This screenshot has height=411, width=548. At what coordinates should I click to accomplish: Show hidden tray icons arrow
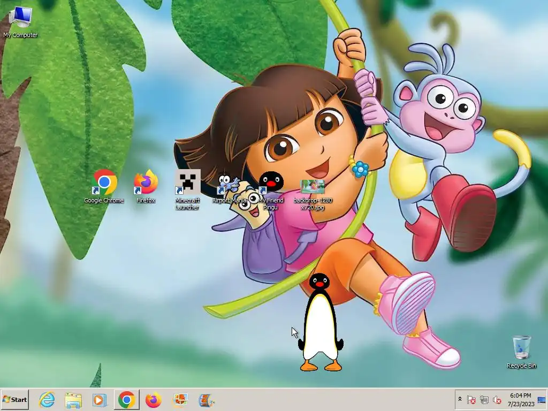pos(460,399)
